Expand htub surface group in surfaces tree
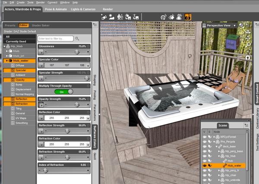Image resolution: width=259 pixels, height=184 pixels. click(7, 51)
